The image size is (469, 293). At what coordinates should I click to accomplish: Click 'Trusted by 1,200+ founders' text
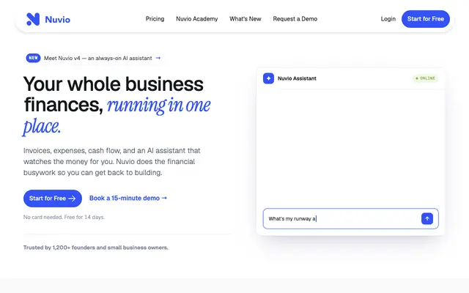(x=96, y=248)
